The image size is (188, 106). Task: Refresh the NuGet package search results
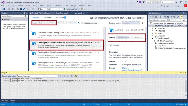pyautogui.click(x=78, y=23)
